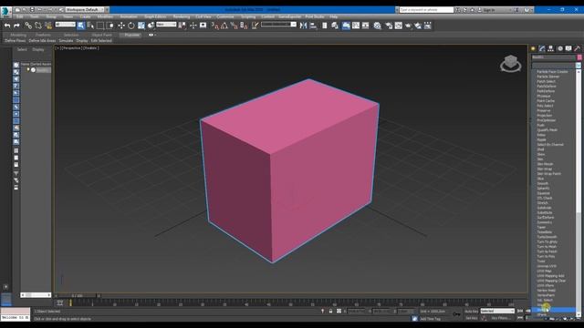The image size is (584, 328).
Task: Open the Help menu
Action: [334, 16]
